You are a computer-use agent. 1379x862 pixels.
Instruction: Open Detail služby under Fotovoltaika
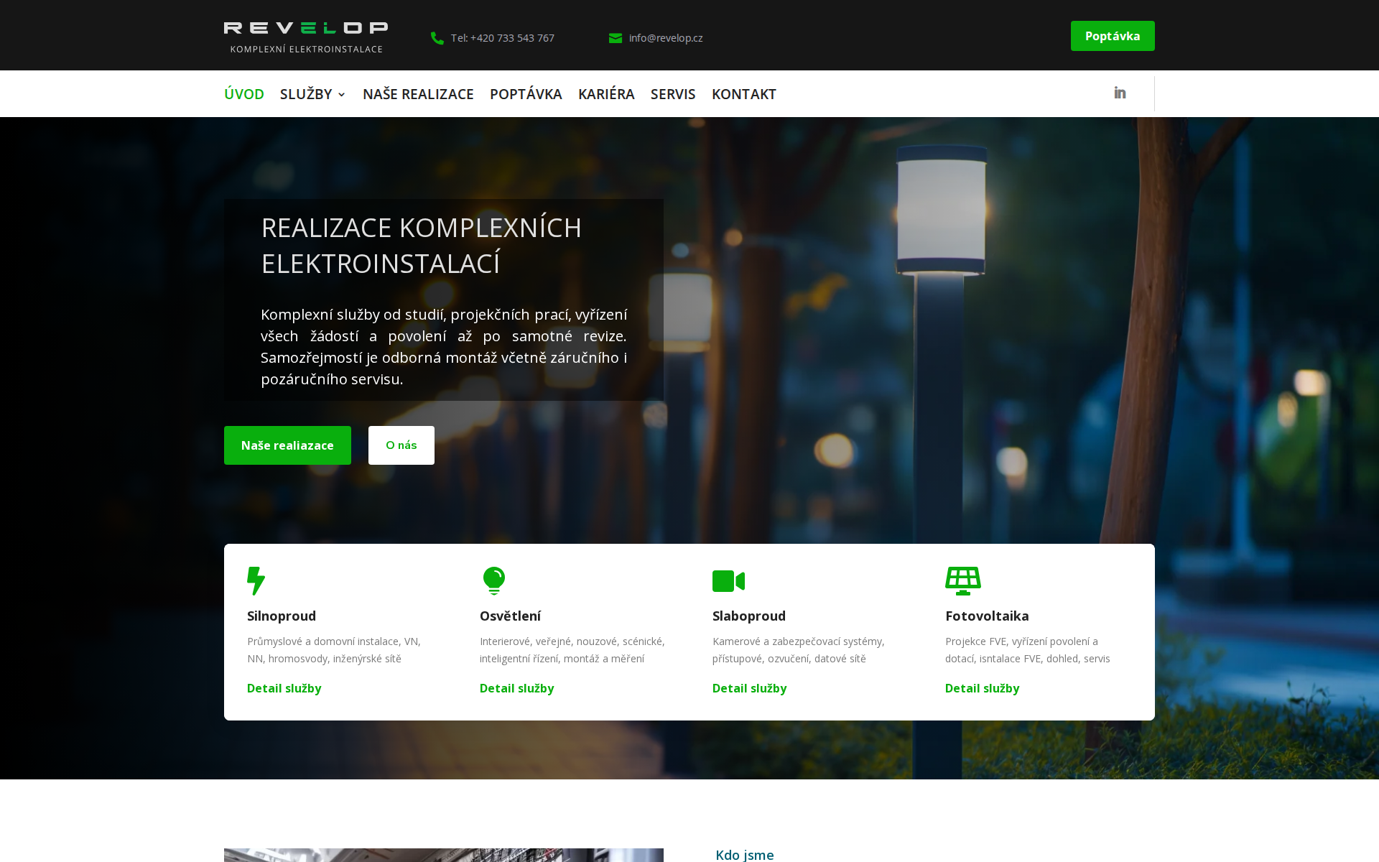click(982, 688)
